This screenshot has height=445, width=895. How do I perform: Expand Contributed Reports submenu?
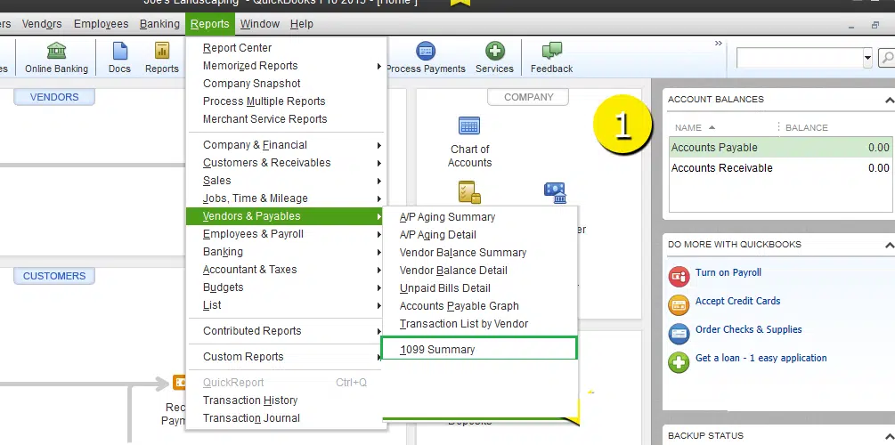(x=286, y=331)
